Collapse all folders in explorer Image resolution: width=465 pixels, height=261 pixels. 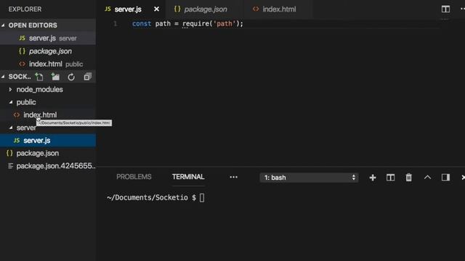click(87, 77)
